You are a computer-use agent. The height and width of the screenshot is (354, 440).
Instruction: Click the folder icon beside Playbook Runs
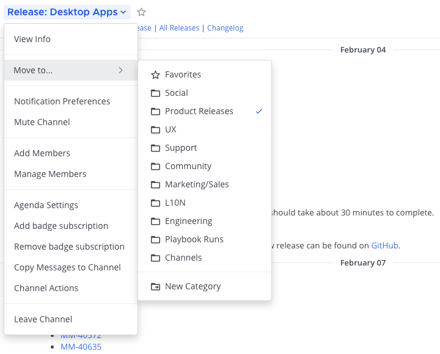pos(155,239)
